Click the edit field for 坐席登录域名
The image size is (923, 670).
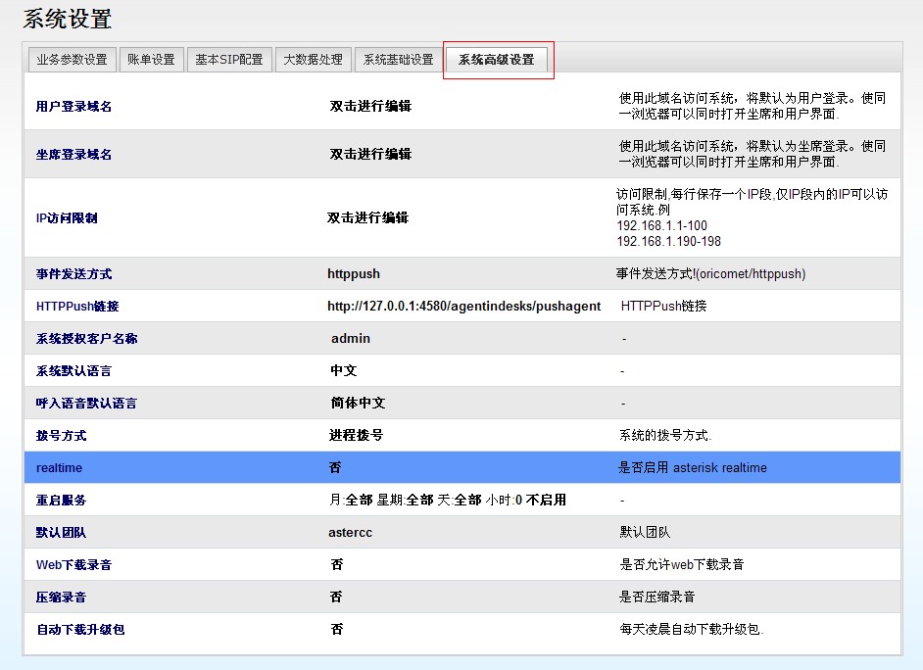pyautogui.click(x=370, y=154)
